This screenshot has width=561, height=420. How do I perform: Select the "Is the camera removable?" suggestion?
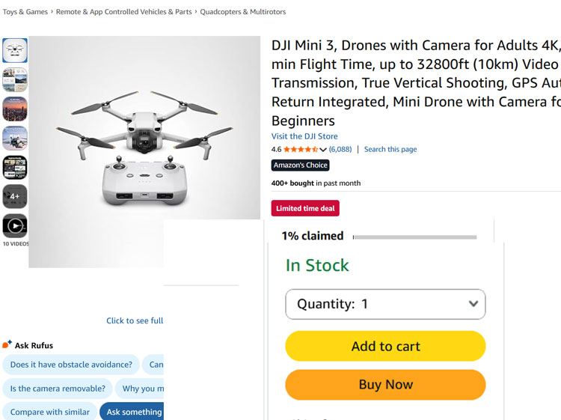(58, 389)
